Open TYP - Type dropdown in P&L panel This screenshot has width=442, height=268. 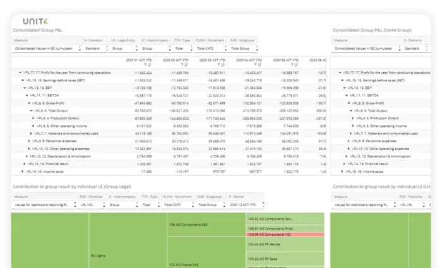(182, 49)
